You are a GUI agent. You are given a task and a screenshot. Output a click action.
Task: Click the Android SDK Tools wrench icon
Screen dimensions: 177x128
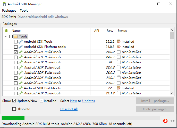pos(21,42)
